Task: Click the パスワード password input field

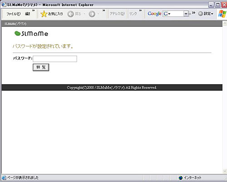Action: click(55, 59)
